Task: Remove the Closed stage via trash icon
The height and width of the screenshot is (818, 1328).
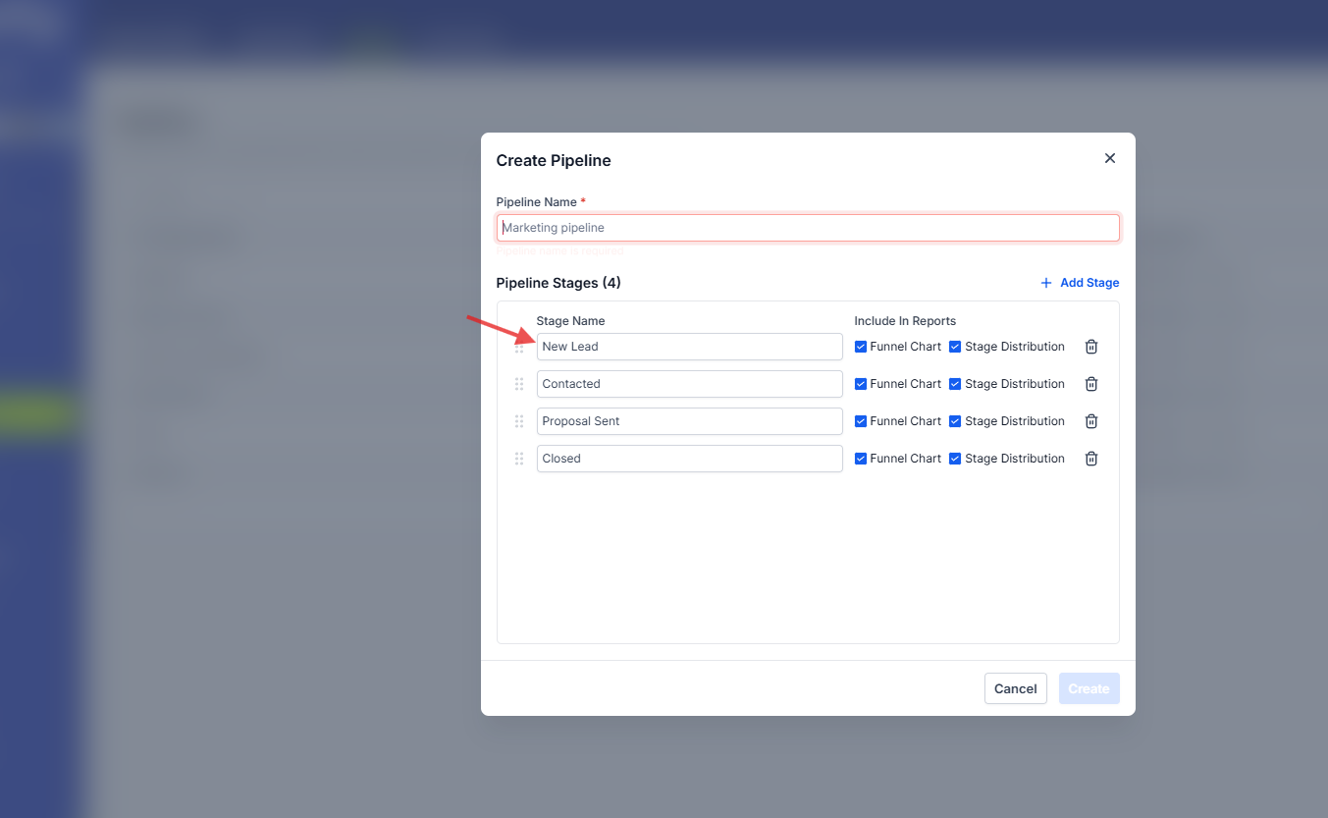Action: point(1090,459)
